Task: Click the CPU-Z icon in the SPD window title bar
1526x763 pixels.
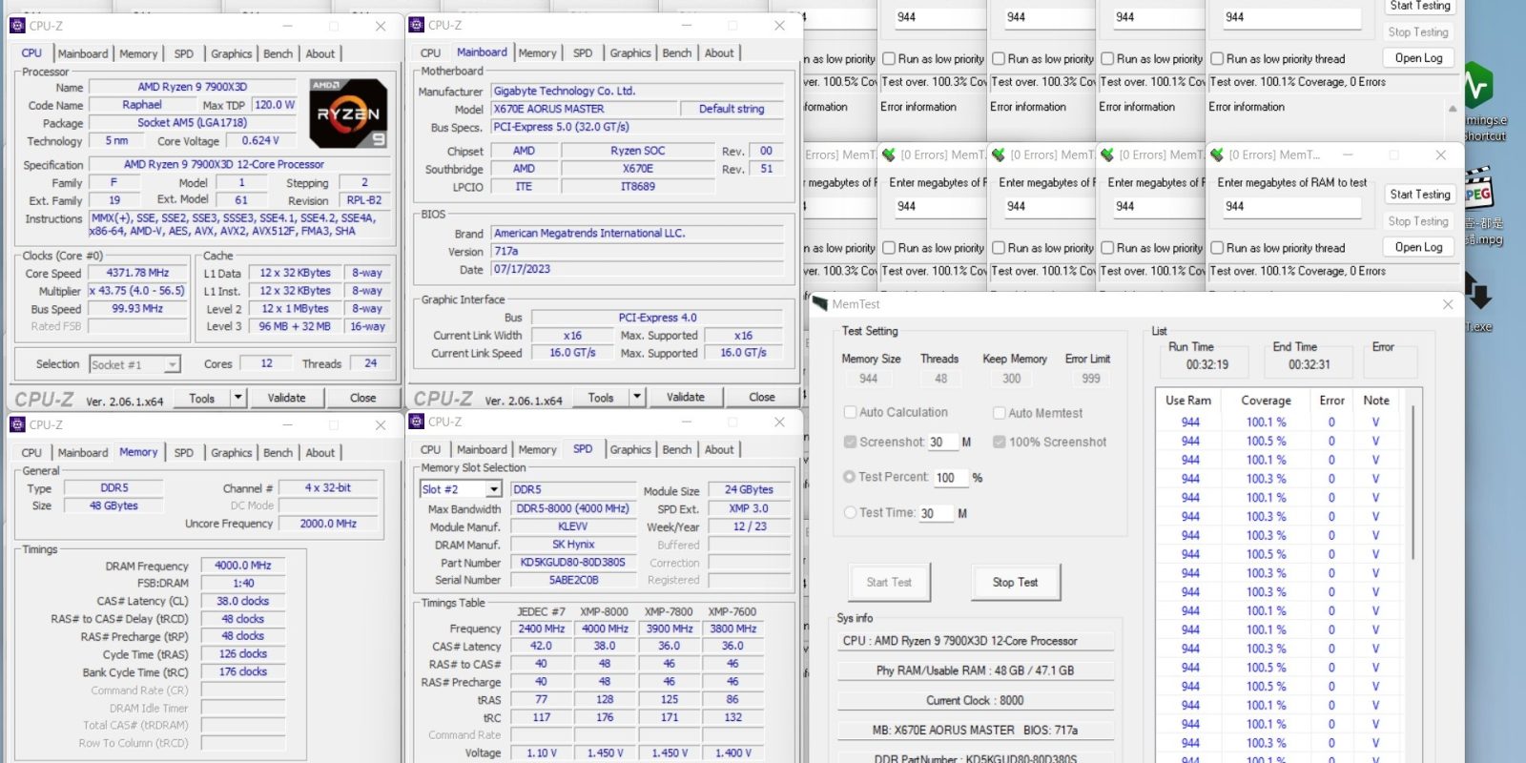Action: (x=417, y=422)
